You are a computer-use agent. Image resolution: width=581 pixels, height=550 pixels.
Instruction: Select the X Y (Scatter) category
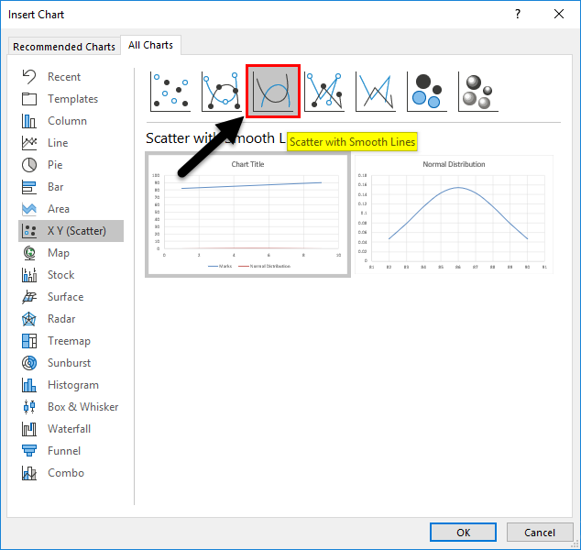pos(71,231)
